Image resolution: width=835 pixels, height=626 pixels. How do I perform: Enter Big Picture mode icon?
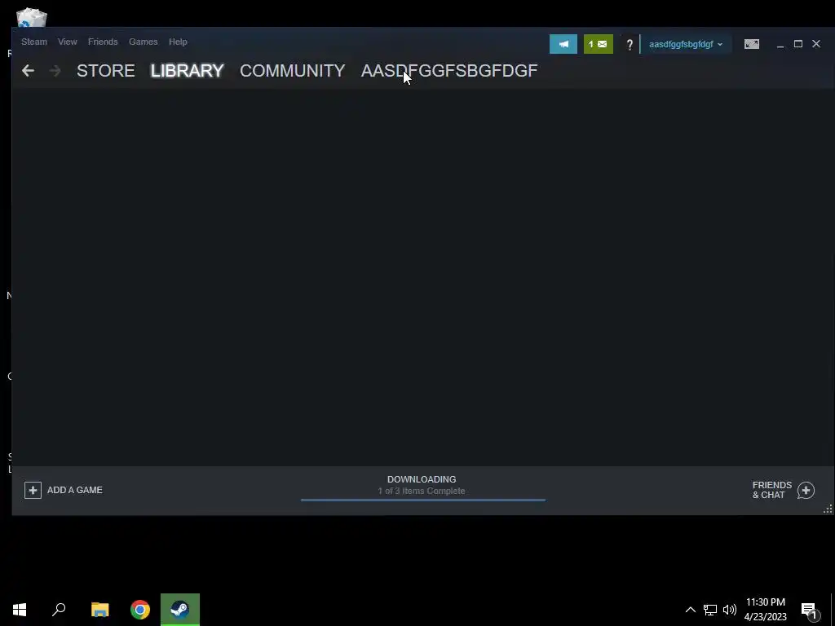(x=751, y=44)
